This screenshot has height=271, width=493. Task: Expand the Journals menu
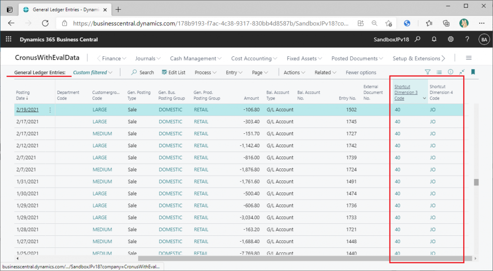coord(148,58)
